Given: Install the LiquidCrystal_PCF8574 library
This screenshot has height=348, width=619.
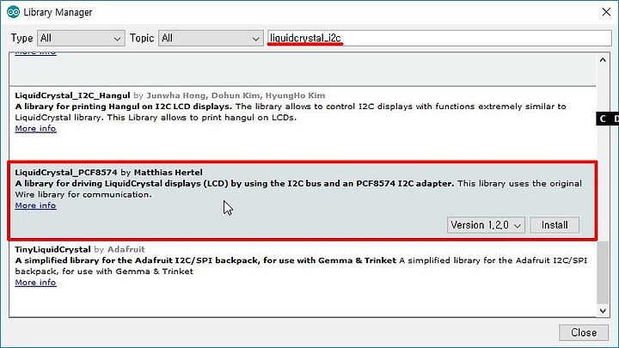Looking at the screenshot, I should pyautogui.click(x=555, y=225).
